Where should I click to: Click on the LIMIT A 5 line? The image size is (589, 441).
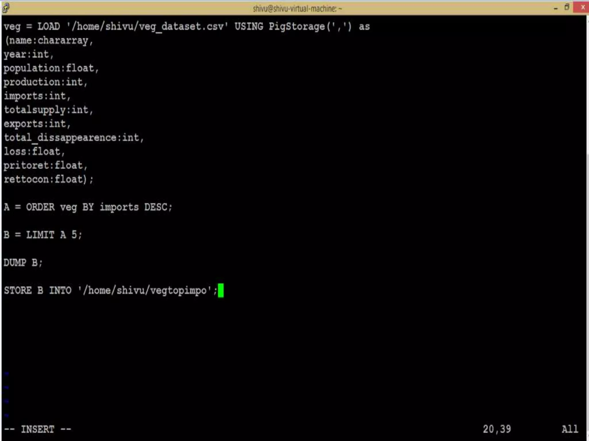pos(43,235)
